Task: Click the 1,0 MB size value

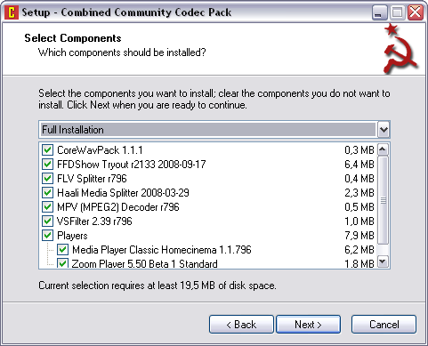Action: (x=359, y=221)
